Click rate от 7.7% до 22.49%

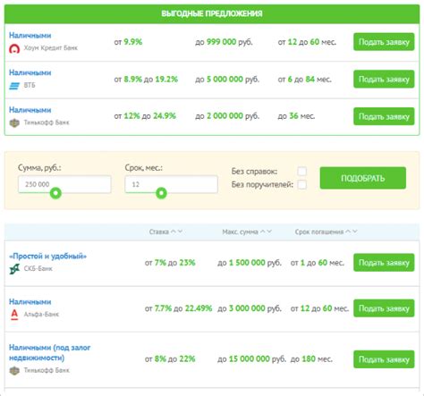[x=178, y=308]
